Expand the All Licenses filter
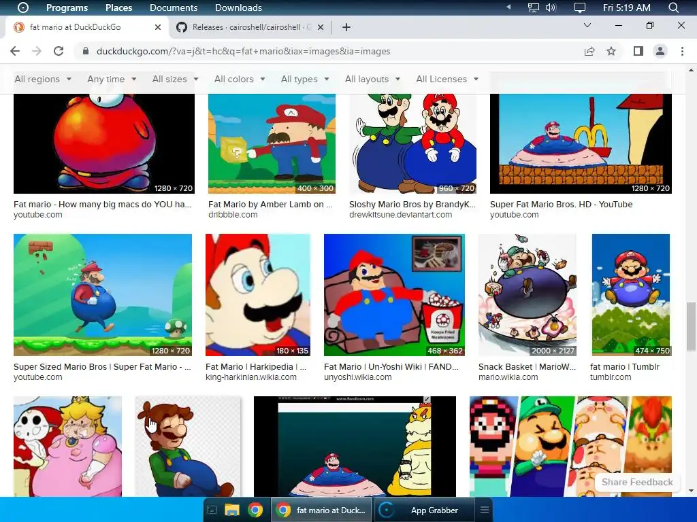697x522 pixels. click(x=447, y=79)
